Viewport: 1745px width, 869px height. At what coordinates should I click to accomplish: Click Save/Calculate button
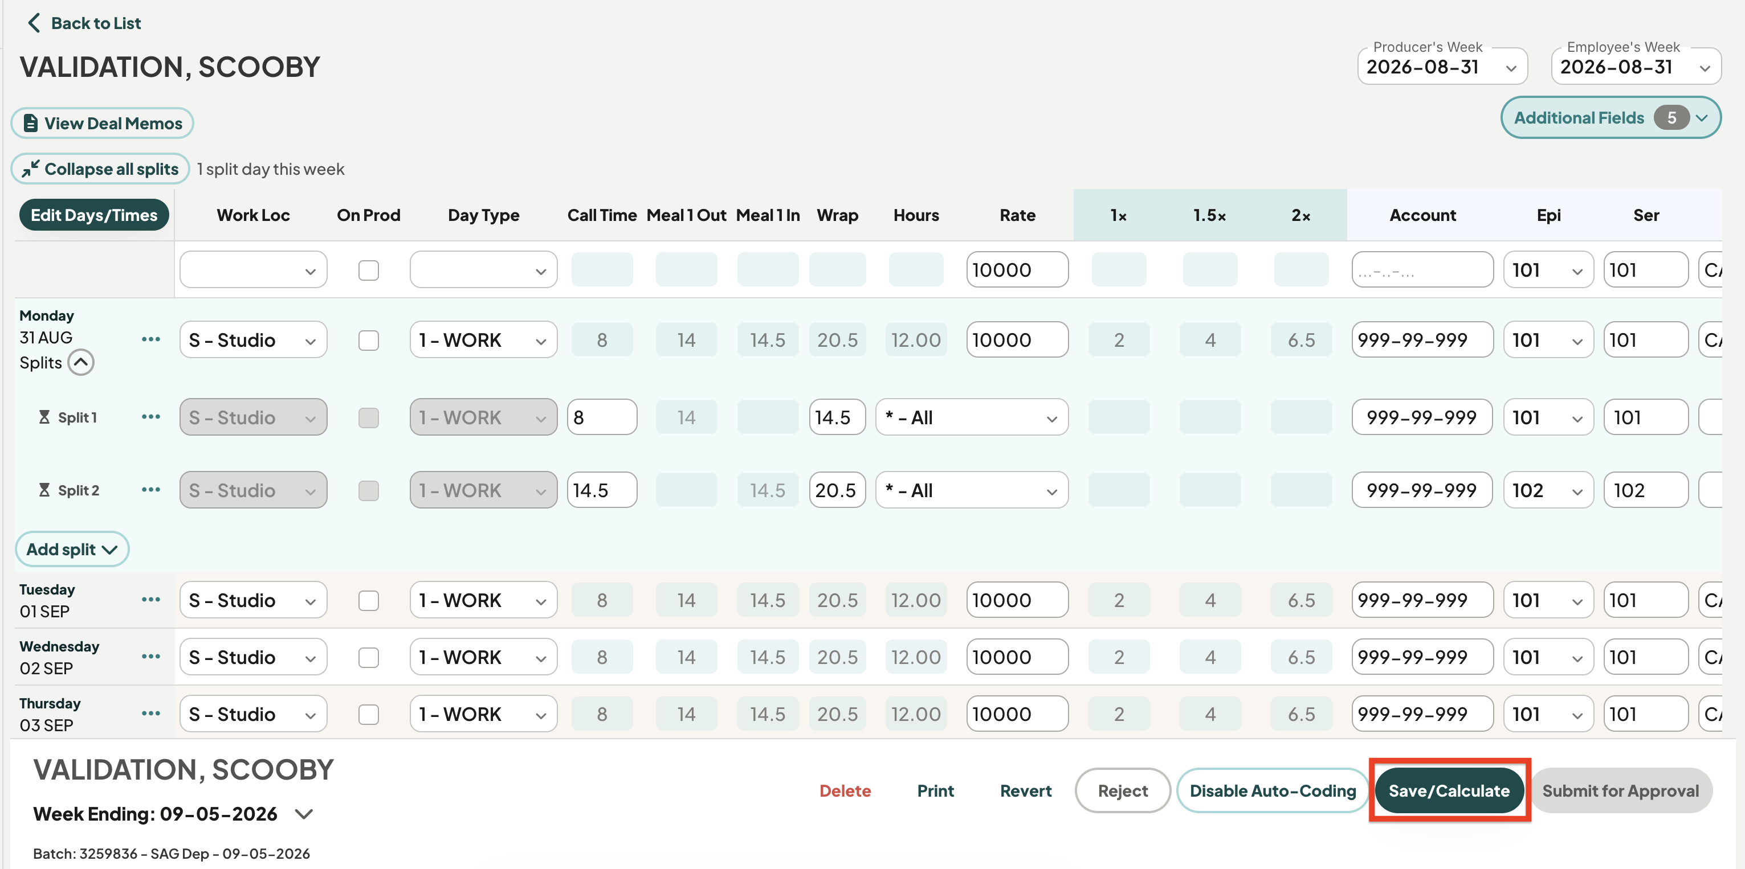(x=1449, y=790)
